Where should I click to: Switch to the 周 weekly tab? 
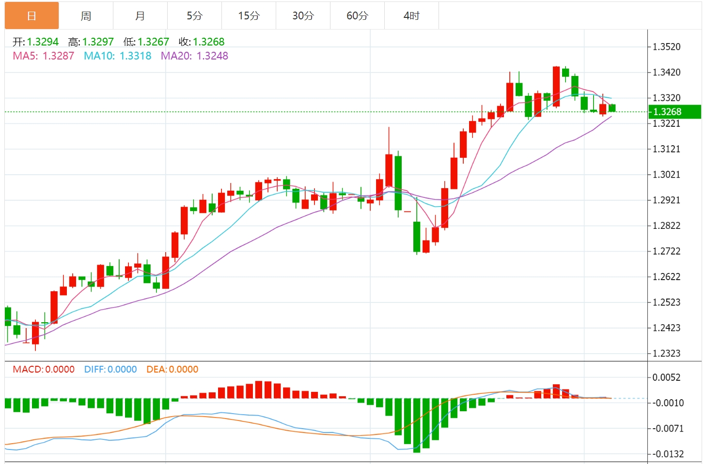pyautogui.click(x=86, y=16)
